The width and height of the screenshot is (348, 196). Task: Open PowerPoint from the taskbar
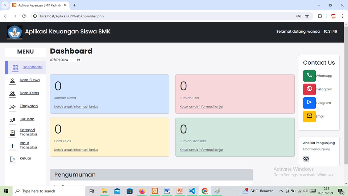[179, 191]
